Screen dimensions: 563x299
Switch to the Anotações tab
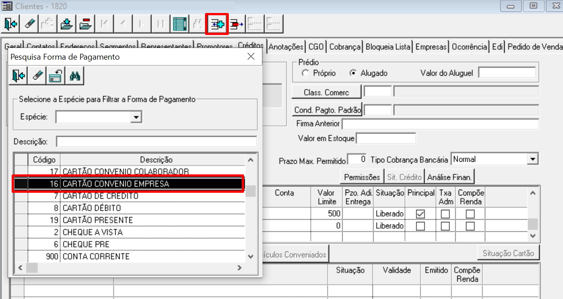tap(286, 47)
